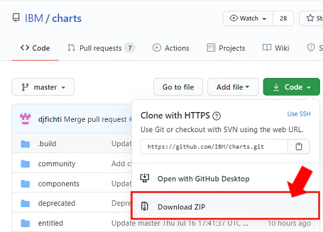Click the Clone with HTTPS help icon
This screenshot has width=323, height=232.
(x=217, y=116)
